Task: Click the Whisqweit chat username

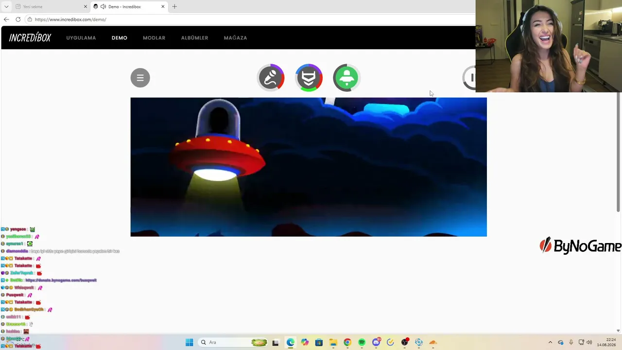Action: (23, 288)
